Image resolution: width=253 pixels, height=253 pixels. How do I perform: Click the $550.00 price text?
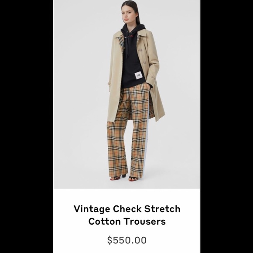pyautogui.click(x=127, y=240)
